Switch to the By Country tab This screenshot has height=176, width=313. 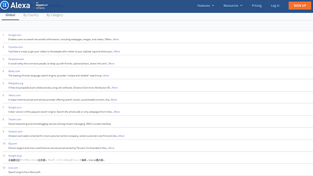(x=31, y=15)
